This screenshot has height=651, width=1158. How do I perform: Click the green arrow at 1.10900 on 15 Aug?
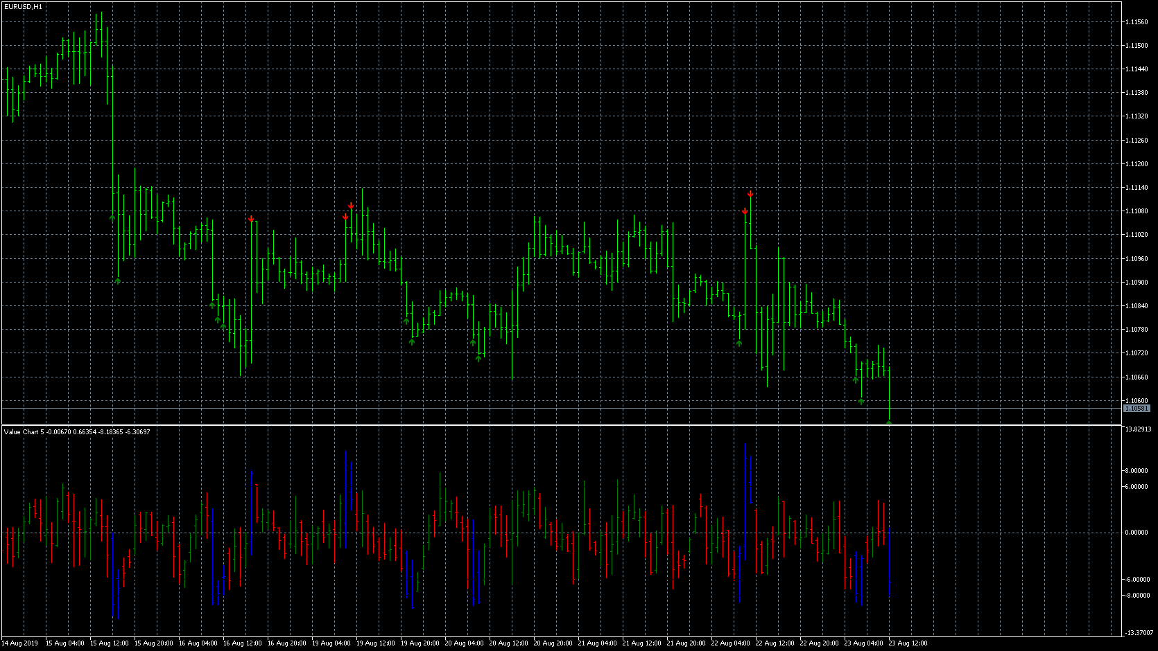(118, 280)
